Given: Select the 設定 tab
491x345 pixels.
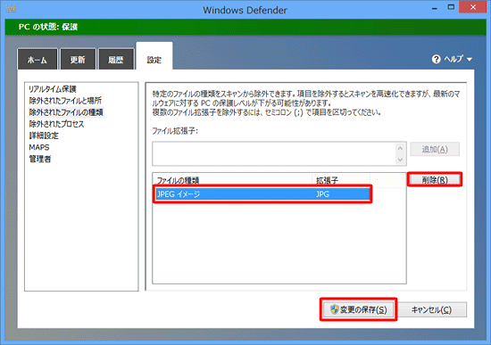Looking at the screenshot, I should click(154, 57).
